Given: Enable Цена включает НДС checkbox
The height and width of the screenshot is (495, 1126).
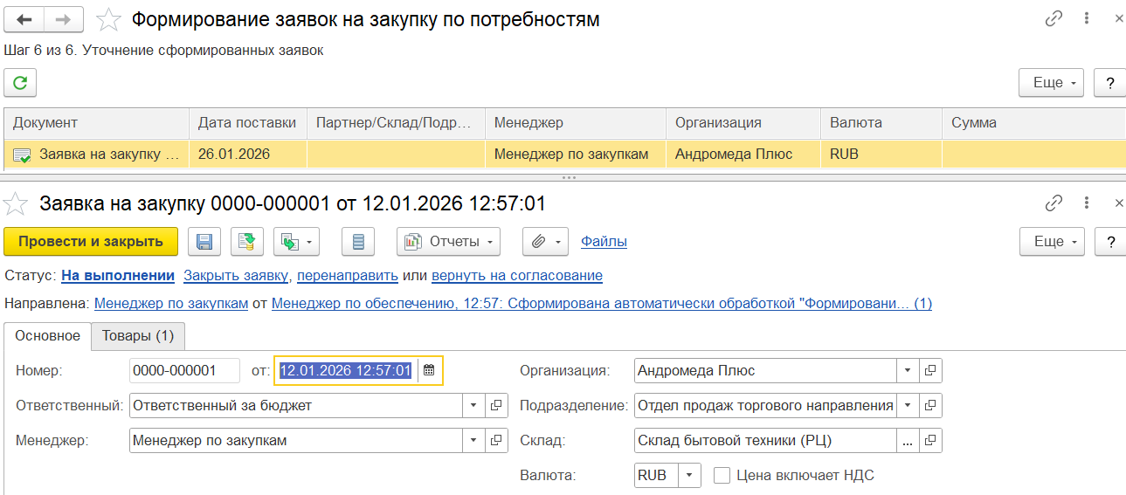Looking at the screenshot, I should click(722, 476).
